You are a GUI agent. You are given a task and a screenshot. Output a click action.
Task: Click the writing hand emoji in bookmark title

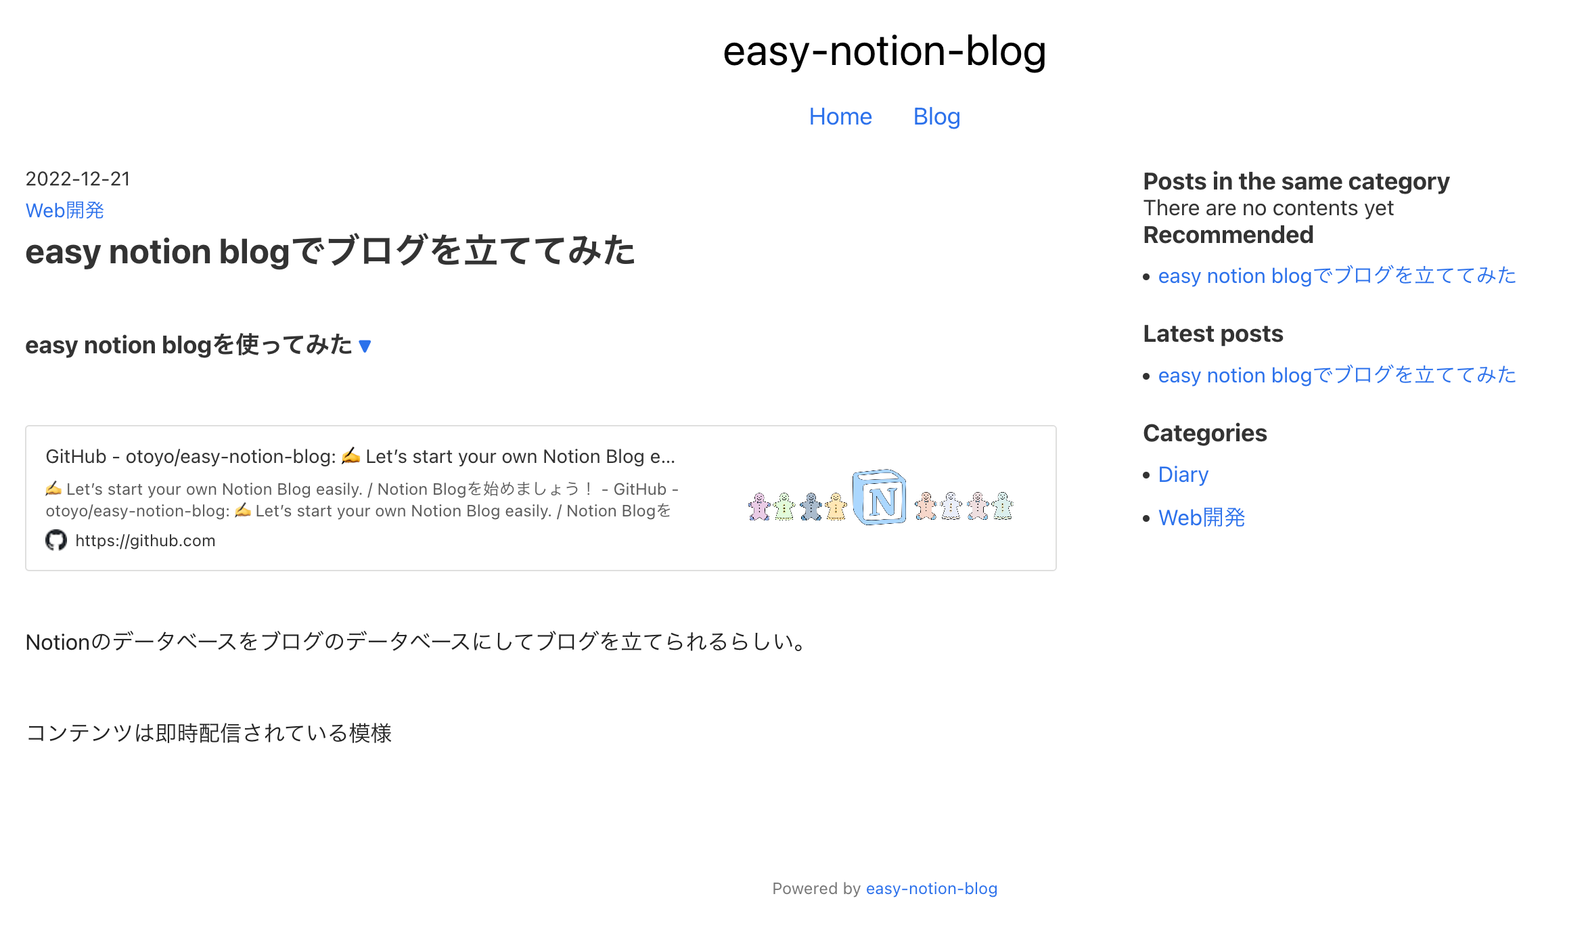tap(350, 455)
